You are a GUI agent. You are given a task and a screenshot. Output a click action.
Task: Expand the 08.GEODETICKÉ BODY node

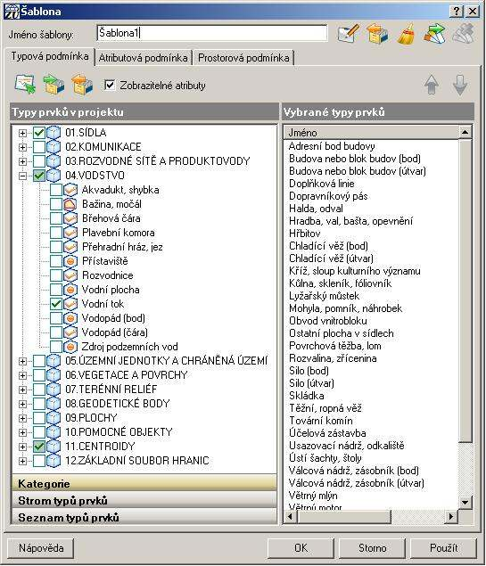click(x=22, y=404)
